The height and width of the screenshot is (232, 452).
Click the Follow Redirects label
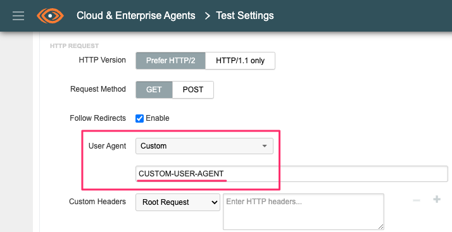97,118
